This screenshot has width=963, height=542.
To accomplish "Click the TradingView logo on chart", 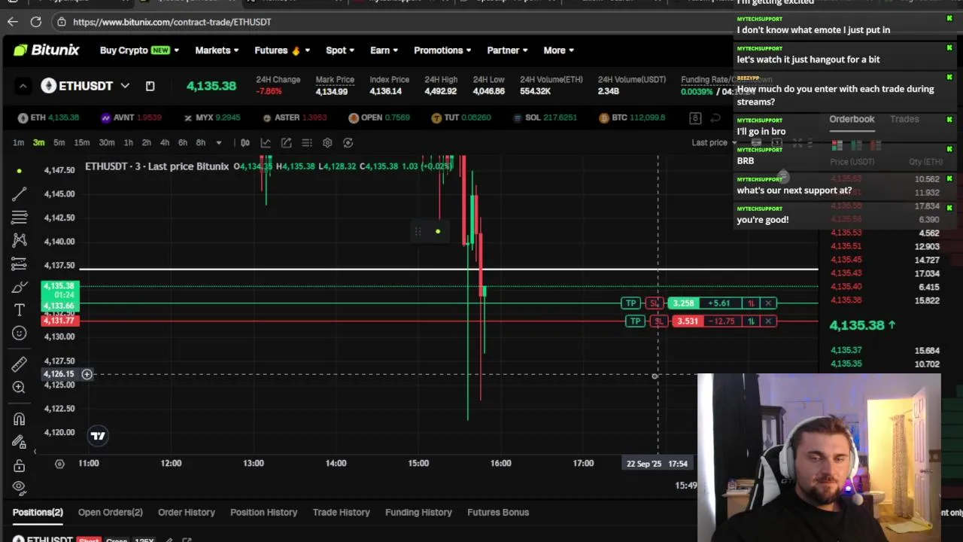I will tap(98, 435).
